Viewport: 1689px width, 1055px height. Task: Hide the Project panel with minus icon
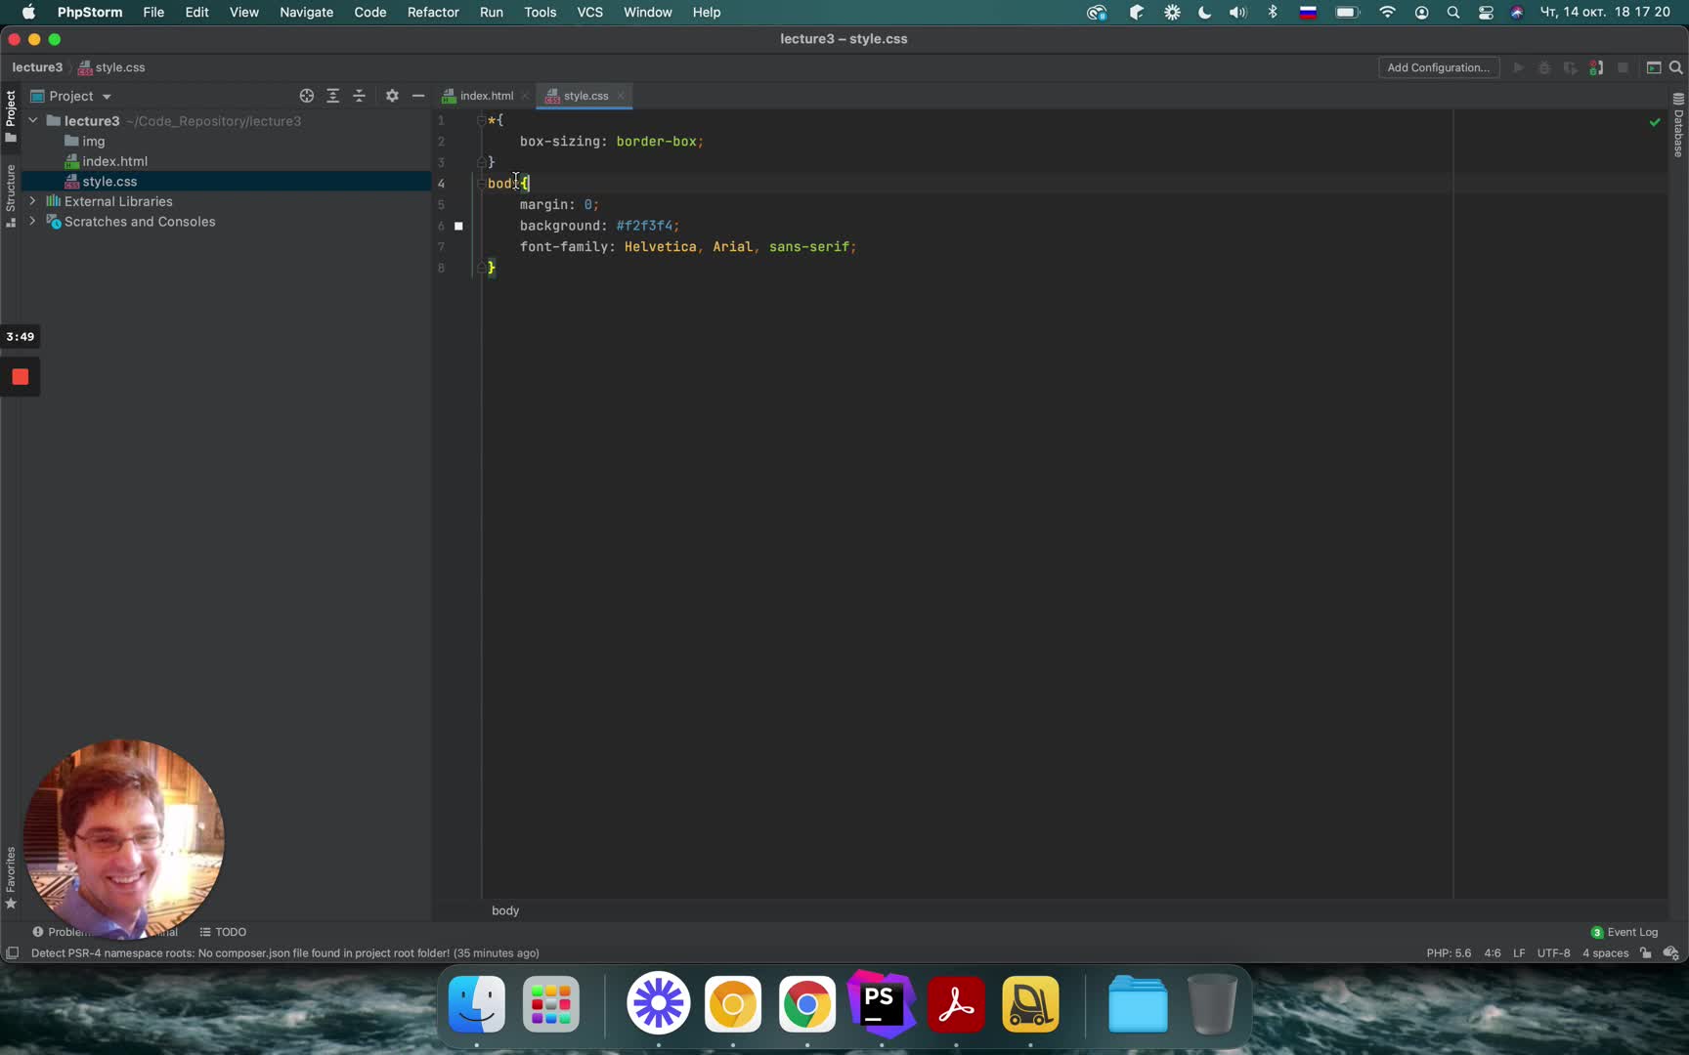[418, 96]
